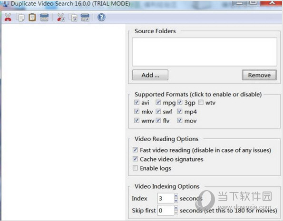Click the Cut checked items scissors icon
The height and width of the screenshot is (221, 283).
(61, 17)
